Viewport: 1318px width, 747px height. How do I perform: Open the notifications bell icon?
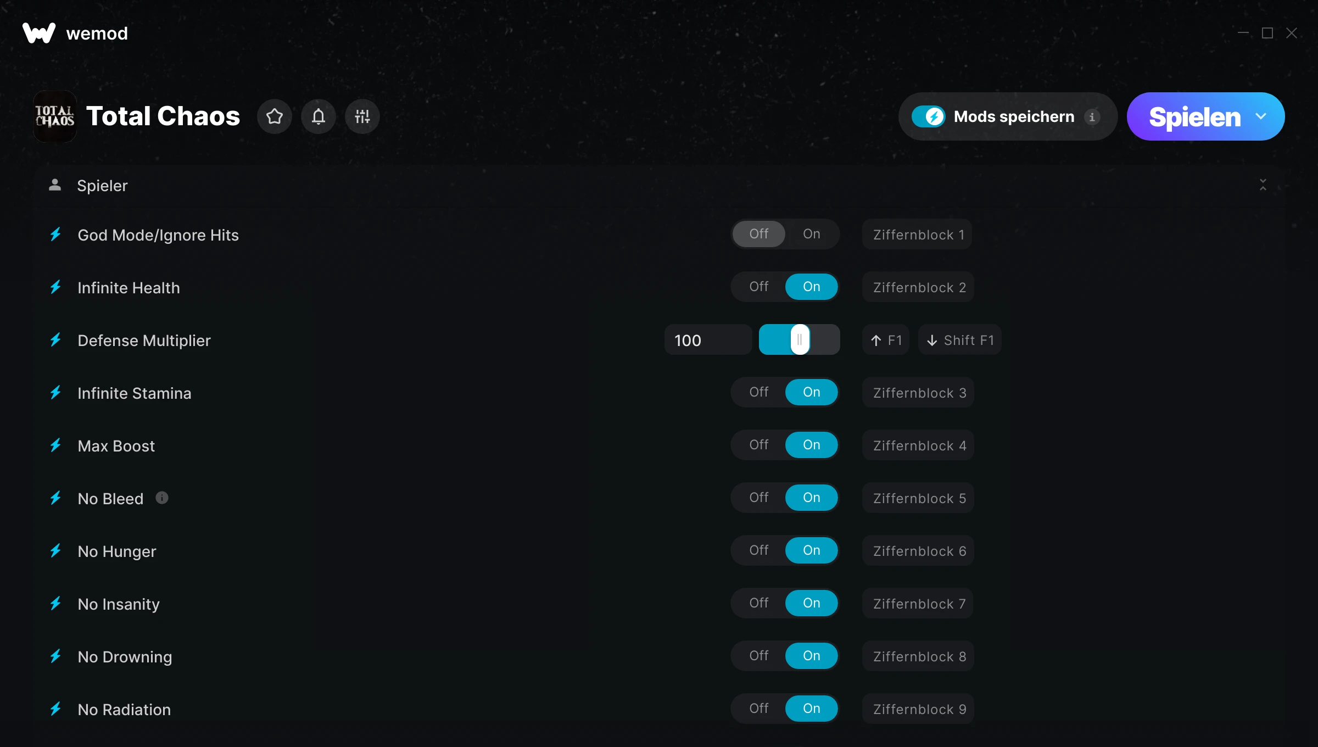319,116
